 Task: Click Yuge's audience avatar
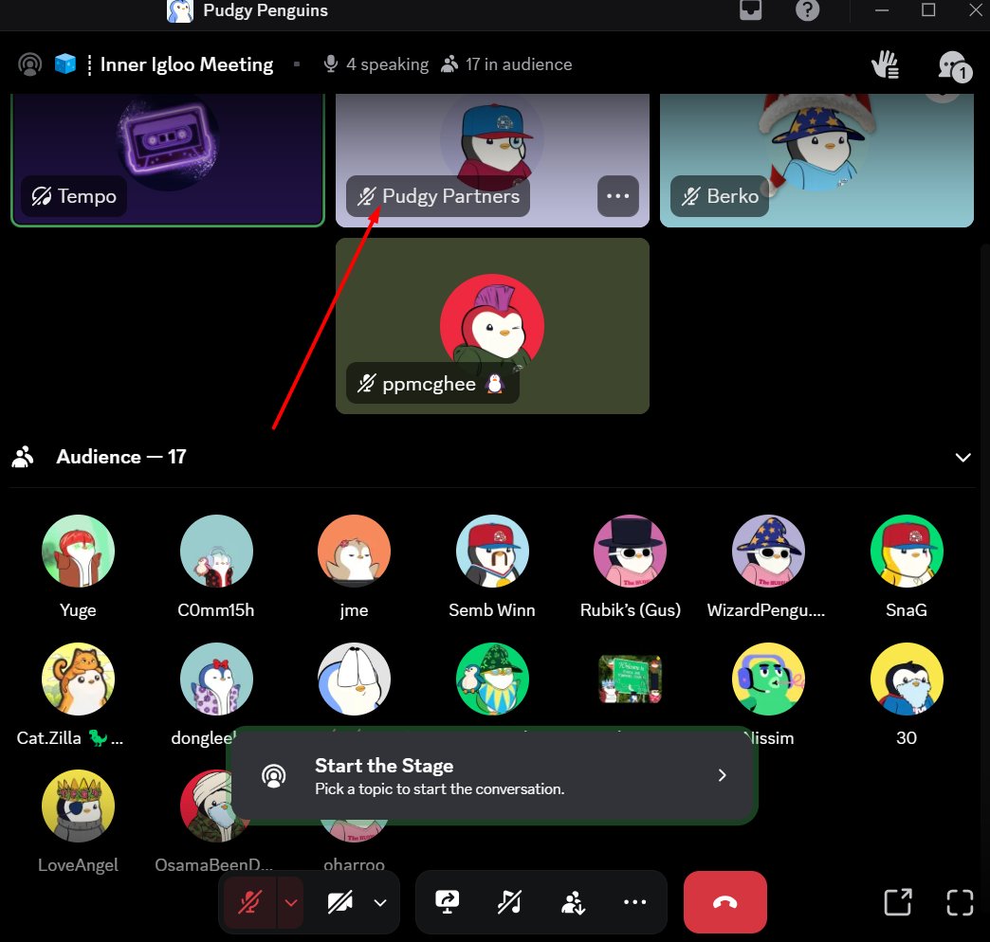78,551
